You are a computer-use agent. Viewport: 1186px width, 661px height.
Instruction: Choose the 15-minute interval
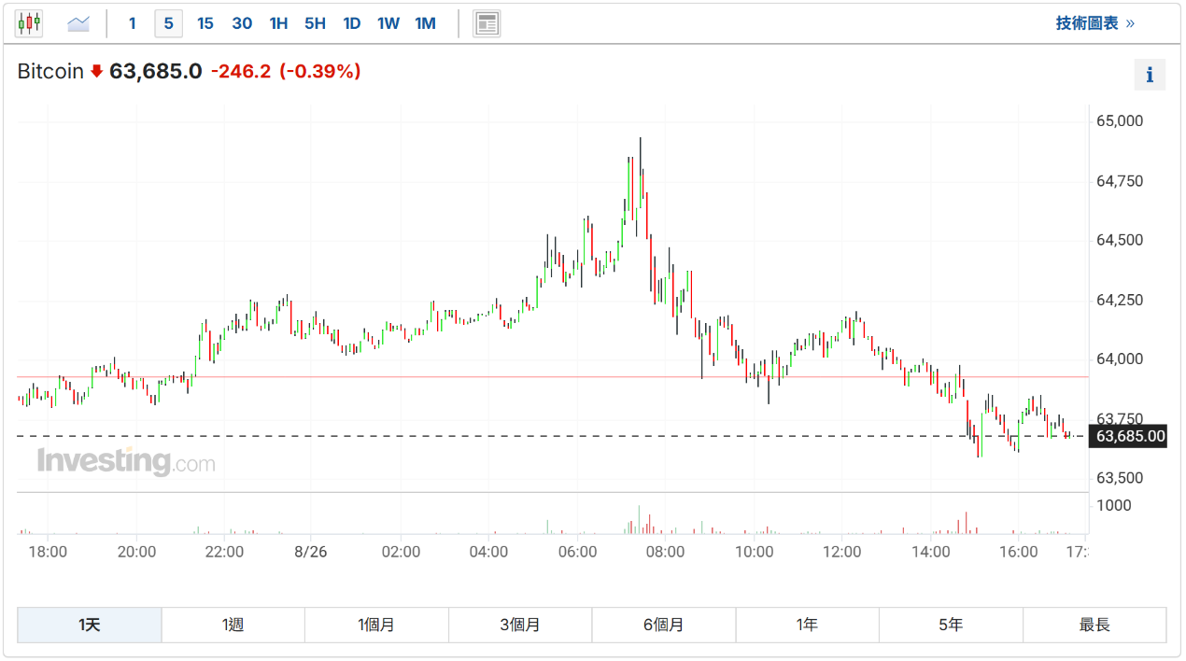tap(205, 23)
